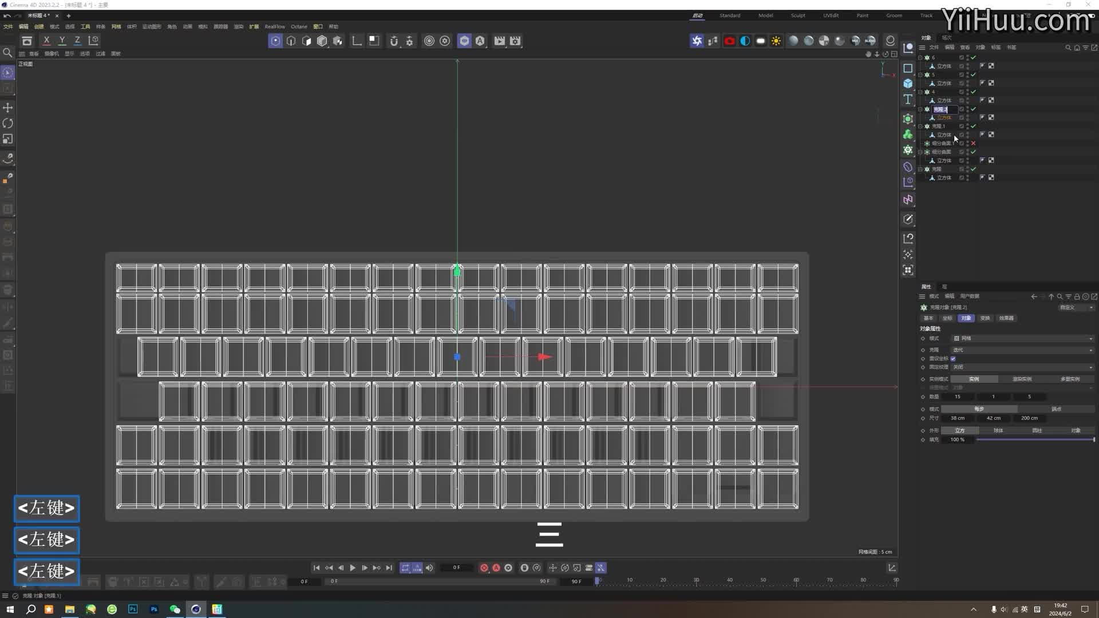Switch to 效果器 attribute tab
Viewport: 1099px width, 618px height.
coord(1006,318)
